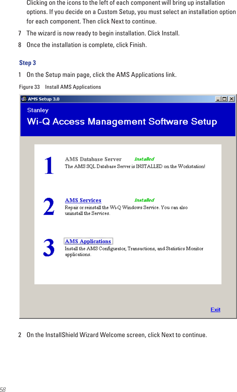The width and height of the screenshot is (237, 392).
Task: Click the AMS Database Server heading
Action: pos(93,159)
